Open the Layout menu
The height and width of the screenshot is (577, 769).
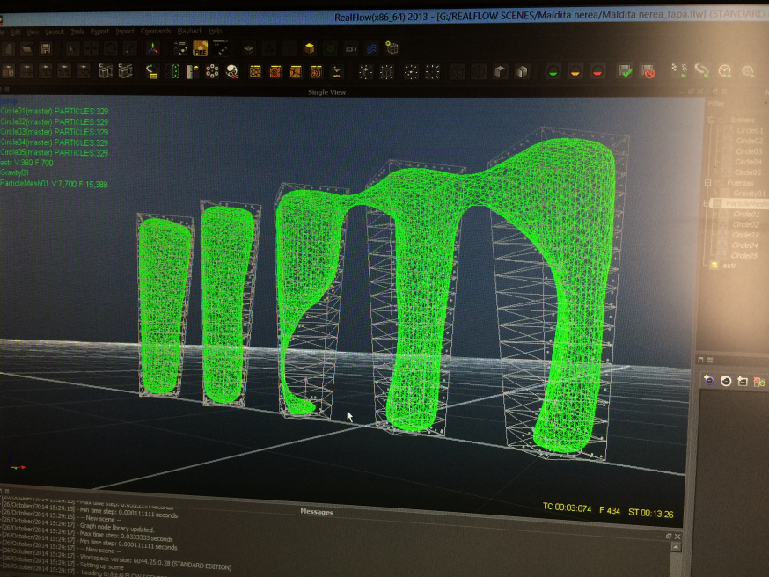tap(55, 31)
